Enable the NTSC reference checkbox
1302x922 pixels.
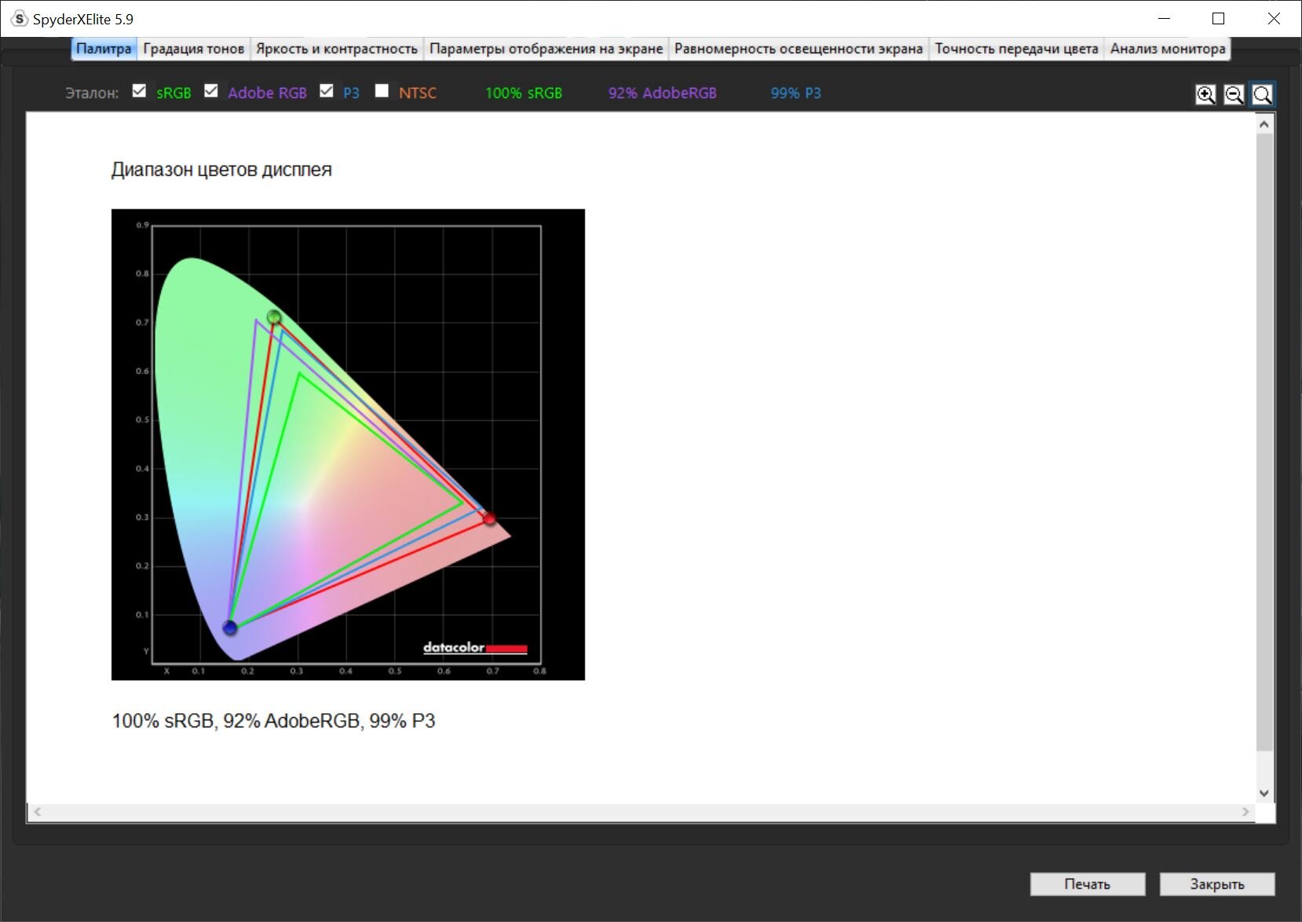[x=382, y=91]
